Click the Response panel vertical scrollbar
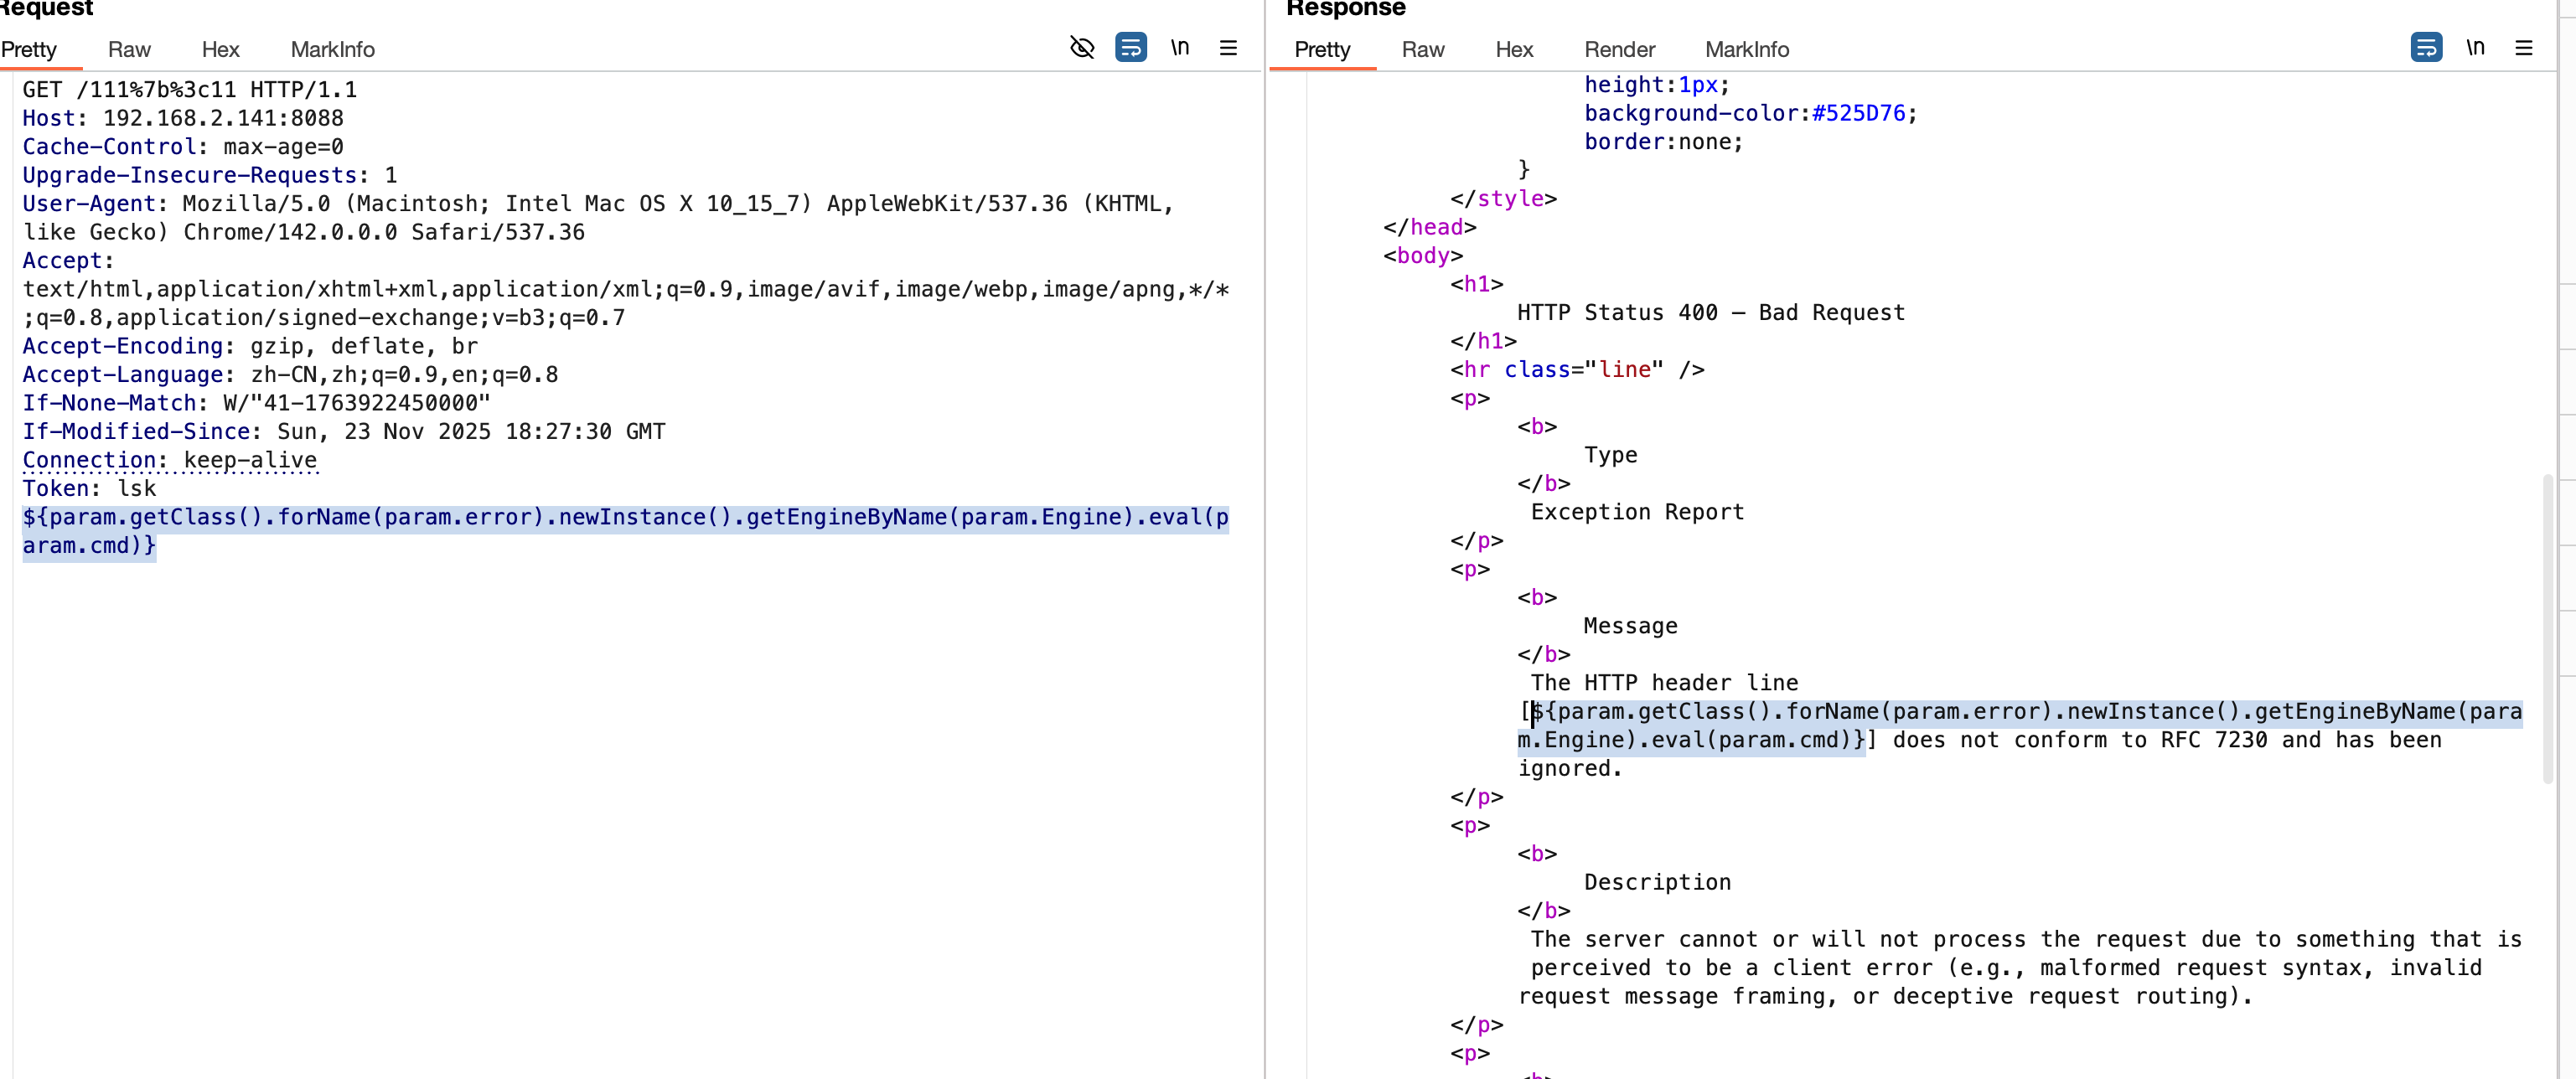 (x=2547, y=630)
